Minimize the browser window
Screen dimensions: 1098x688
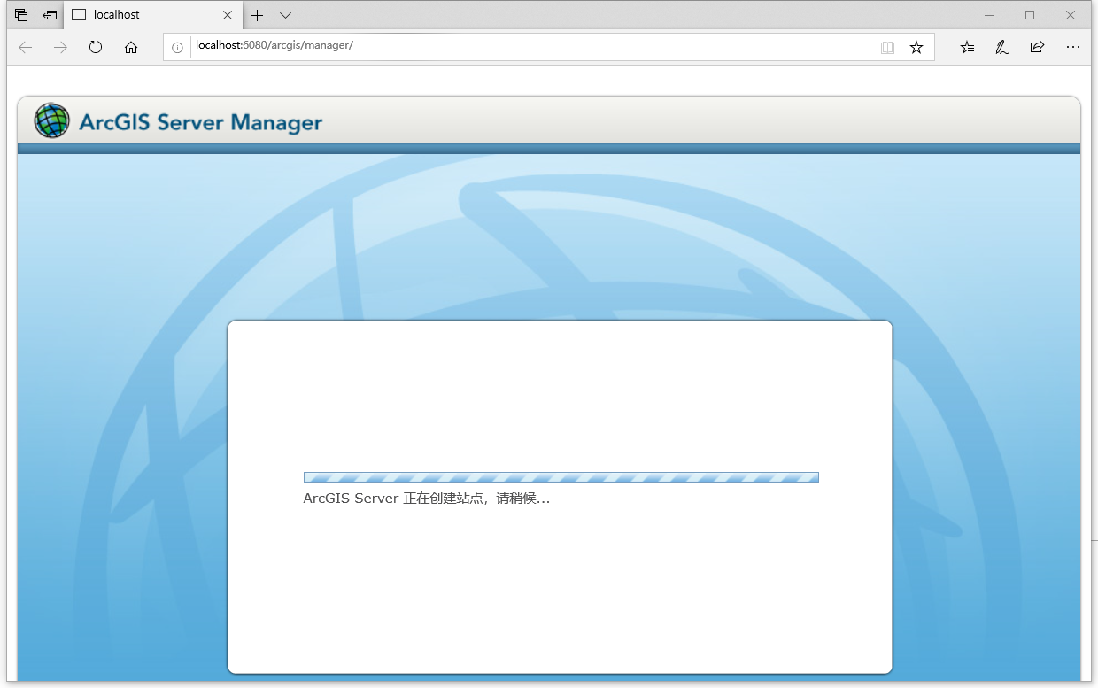(x=989, y=15)
